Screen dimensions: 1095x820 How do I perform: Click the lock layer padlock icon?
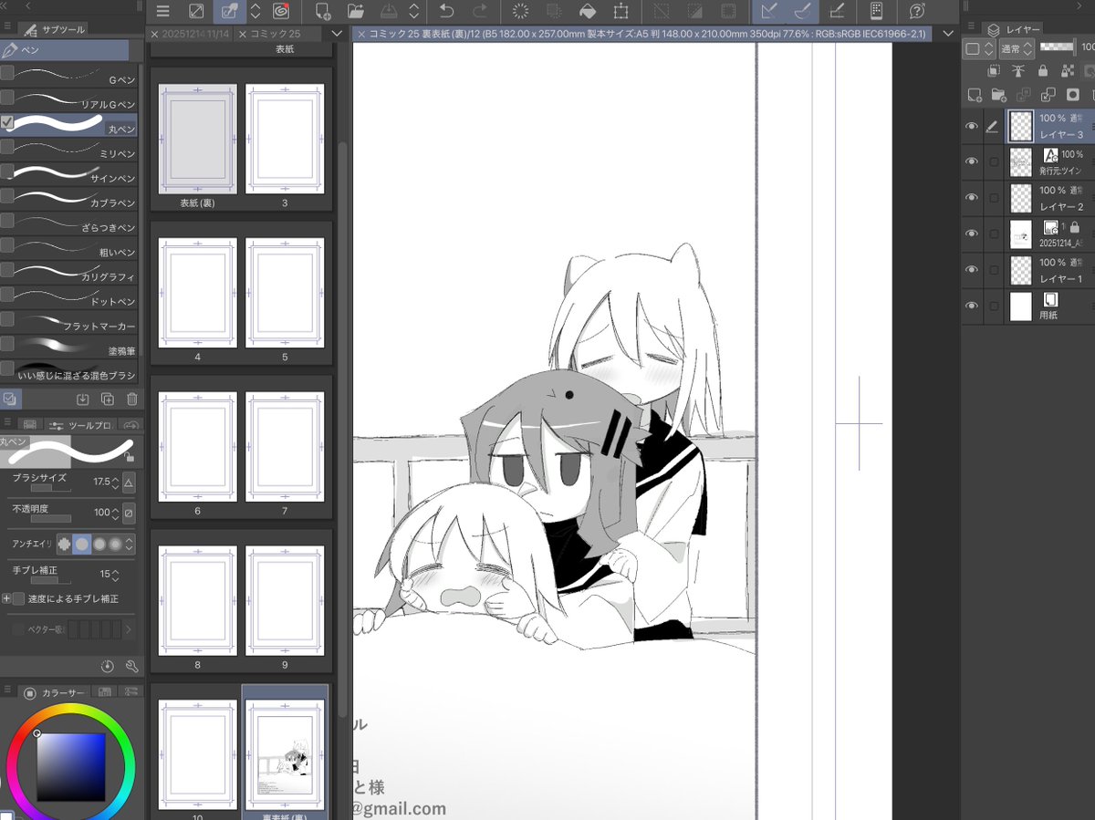click(x=1043, y=70)
